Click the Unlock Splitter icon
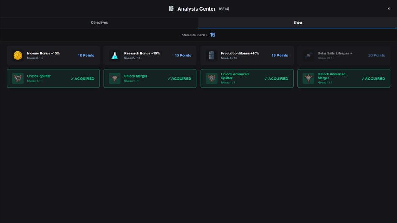 pos(18,78)
